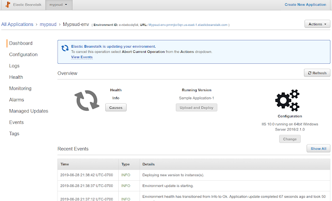Click Upload and Deploy button

point(196,107)
